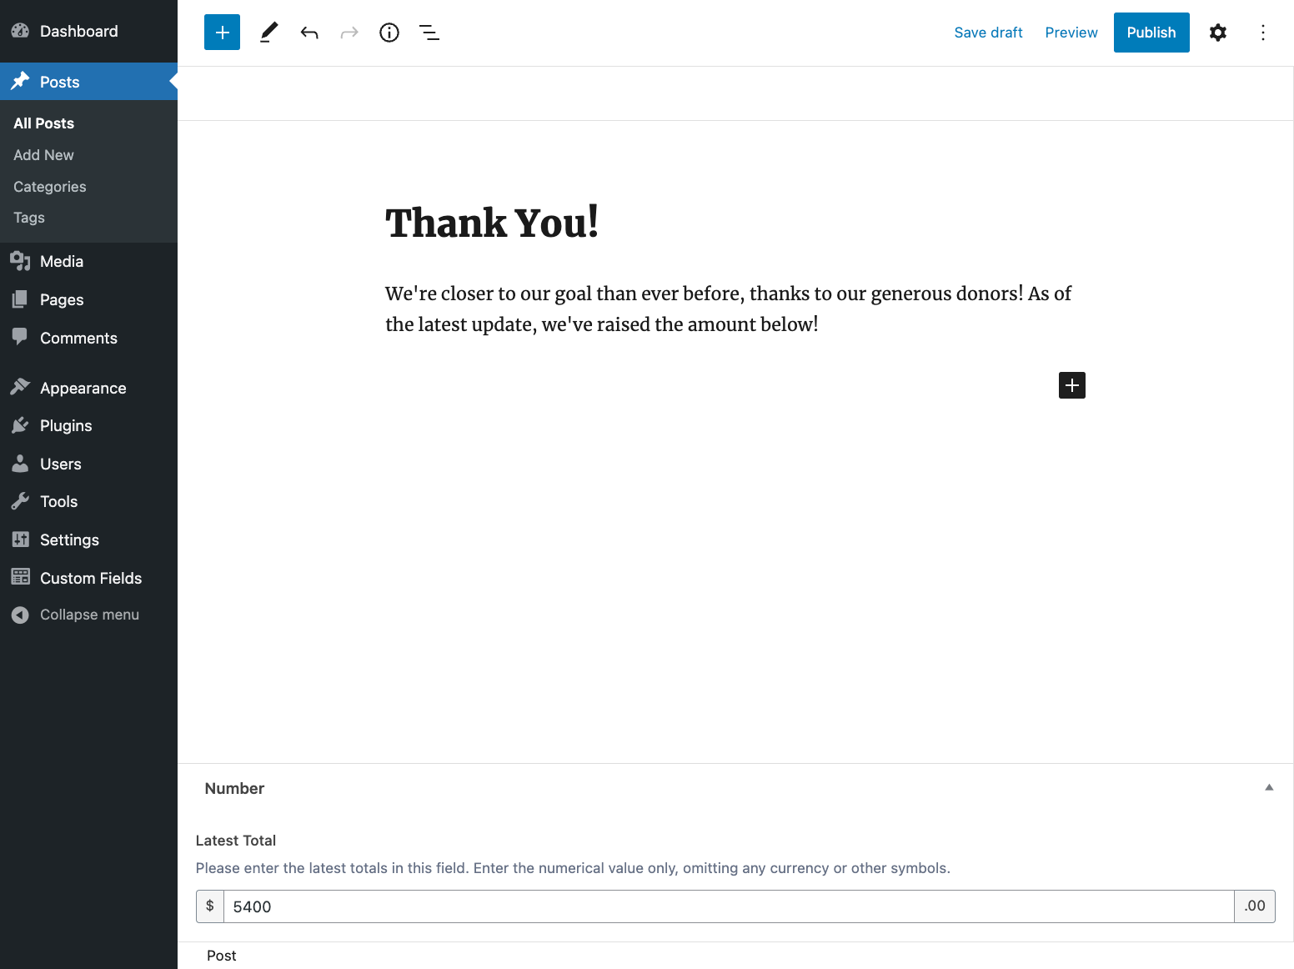Open Custom Fields settings
Screen dimensions: 1294x969
pos(91,578)
